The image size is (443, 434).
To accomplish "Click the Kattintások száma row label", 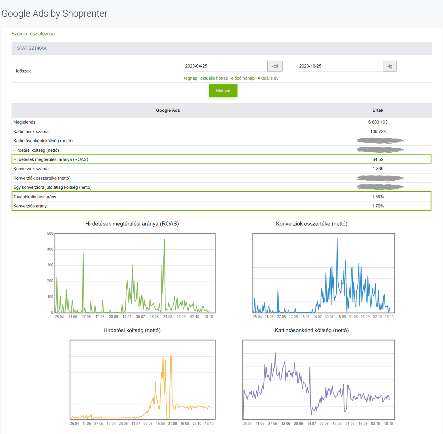I will click(x=31, y=132).
